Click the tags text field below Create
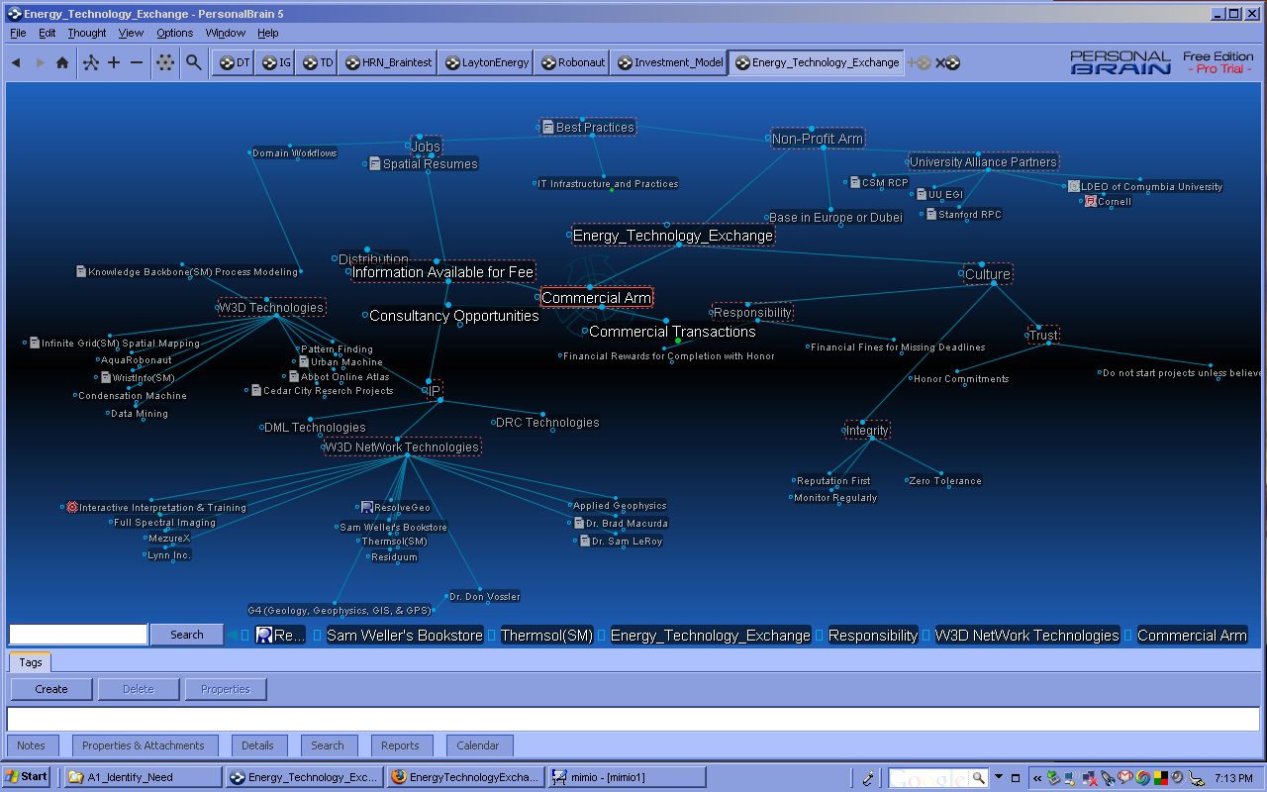Screen dimensions: 1267x792 [x=633, y=719]
